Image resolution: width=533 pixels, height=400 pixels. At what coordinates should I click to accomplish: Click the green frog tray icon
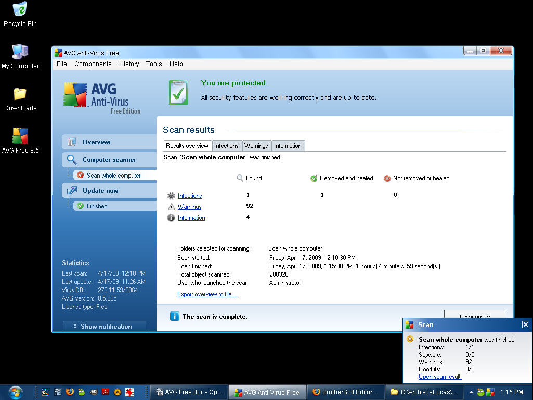pos(480,392)
